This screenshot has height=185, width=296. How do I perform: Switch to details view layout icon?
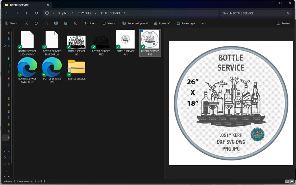(287, 182)
